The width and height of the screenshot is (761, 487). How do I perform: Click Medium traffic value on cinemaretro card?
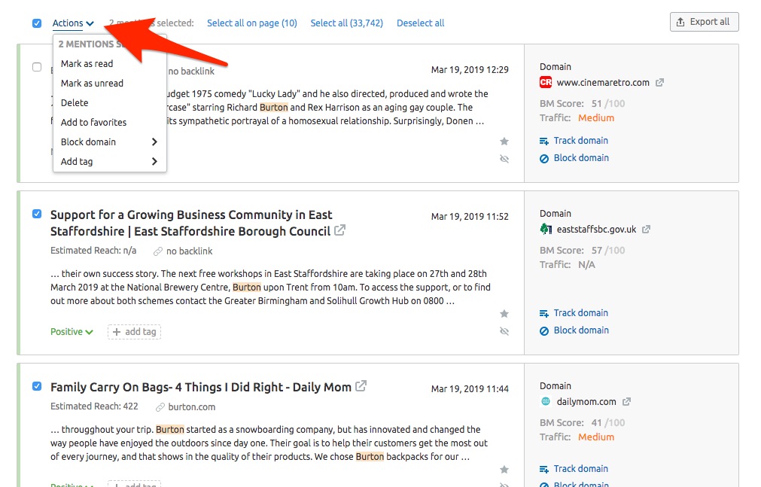tap(596, 117)
